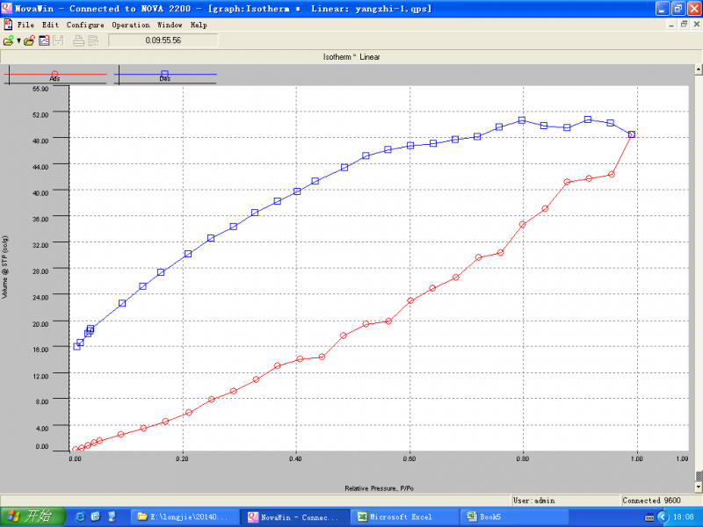Click the scroll down arrow of graph scrollbar

pos(698,487)
